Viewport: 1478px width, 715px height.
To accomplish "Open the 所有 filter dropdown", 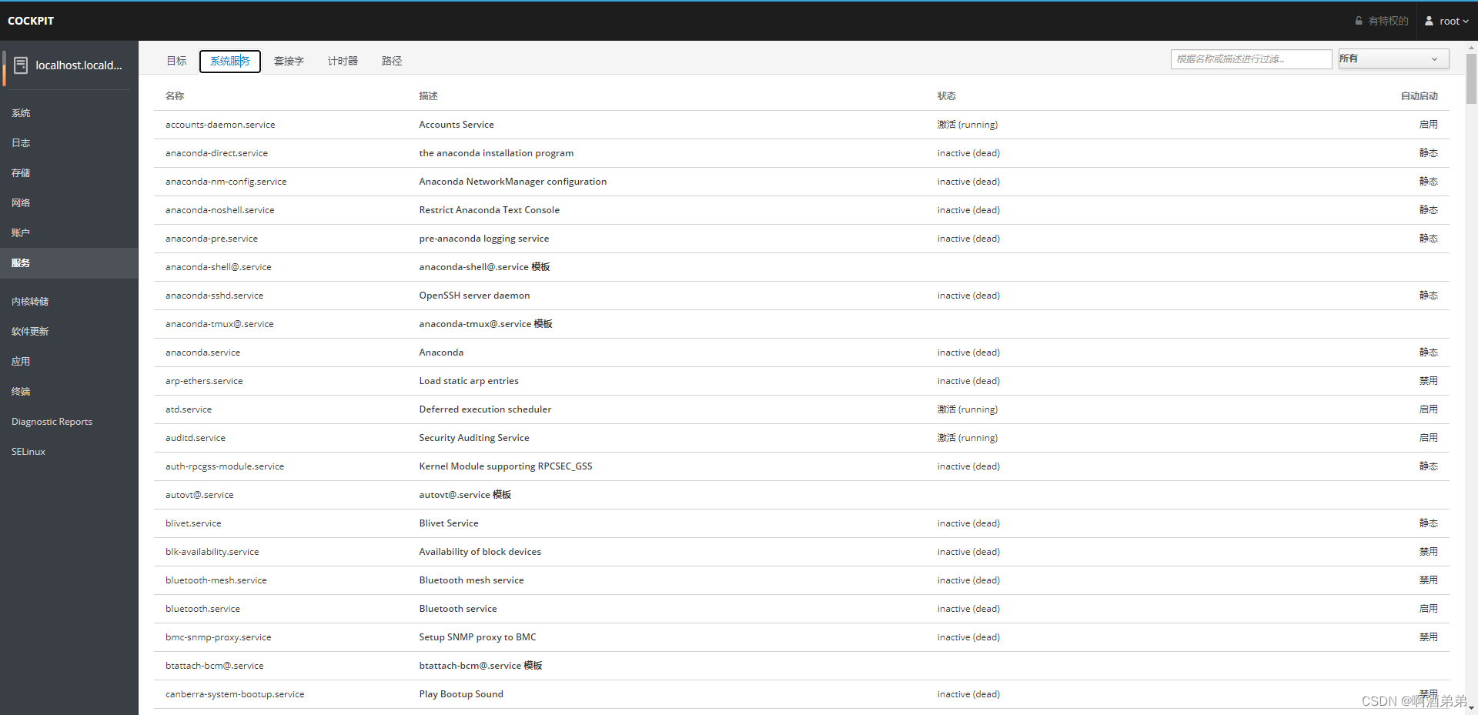I will click(x=1393, y=58).
